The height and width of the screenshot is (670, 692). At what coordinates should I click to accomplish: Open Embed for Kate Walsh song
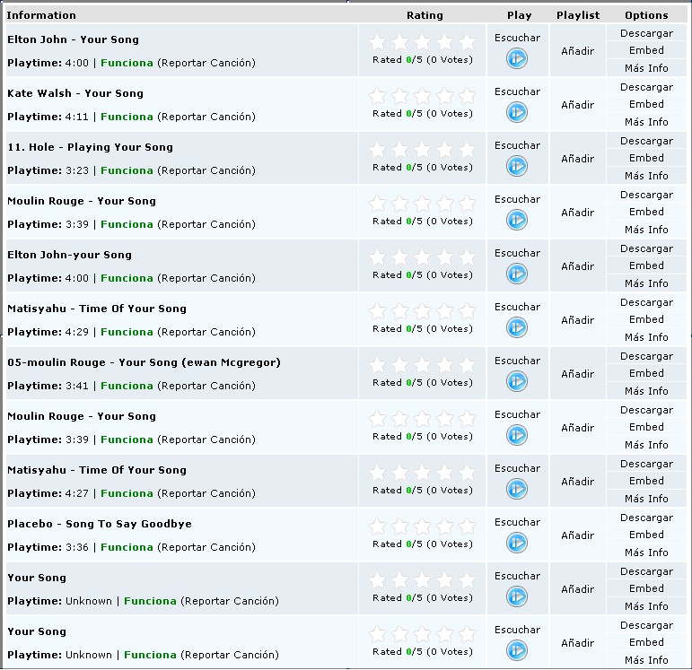click(646, 104)
